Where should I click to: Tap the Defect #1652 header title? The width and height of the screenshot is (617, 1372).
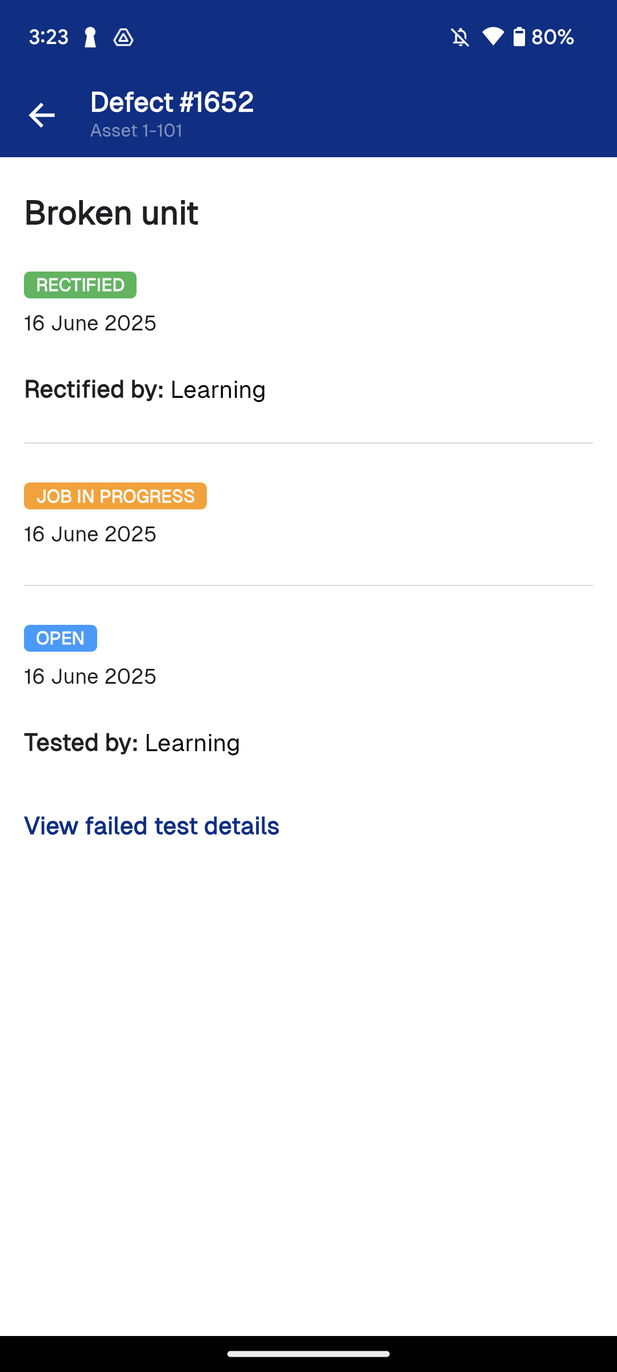(x=172, y=102)
